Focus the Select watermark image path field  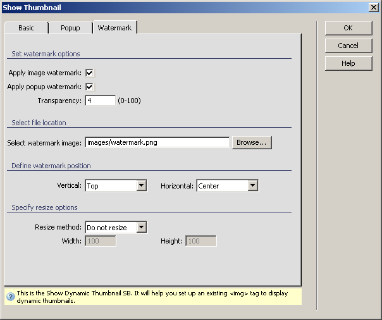(156, 142)
